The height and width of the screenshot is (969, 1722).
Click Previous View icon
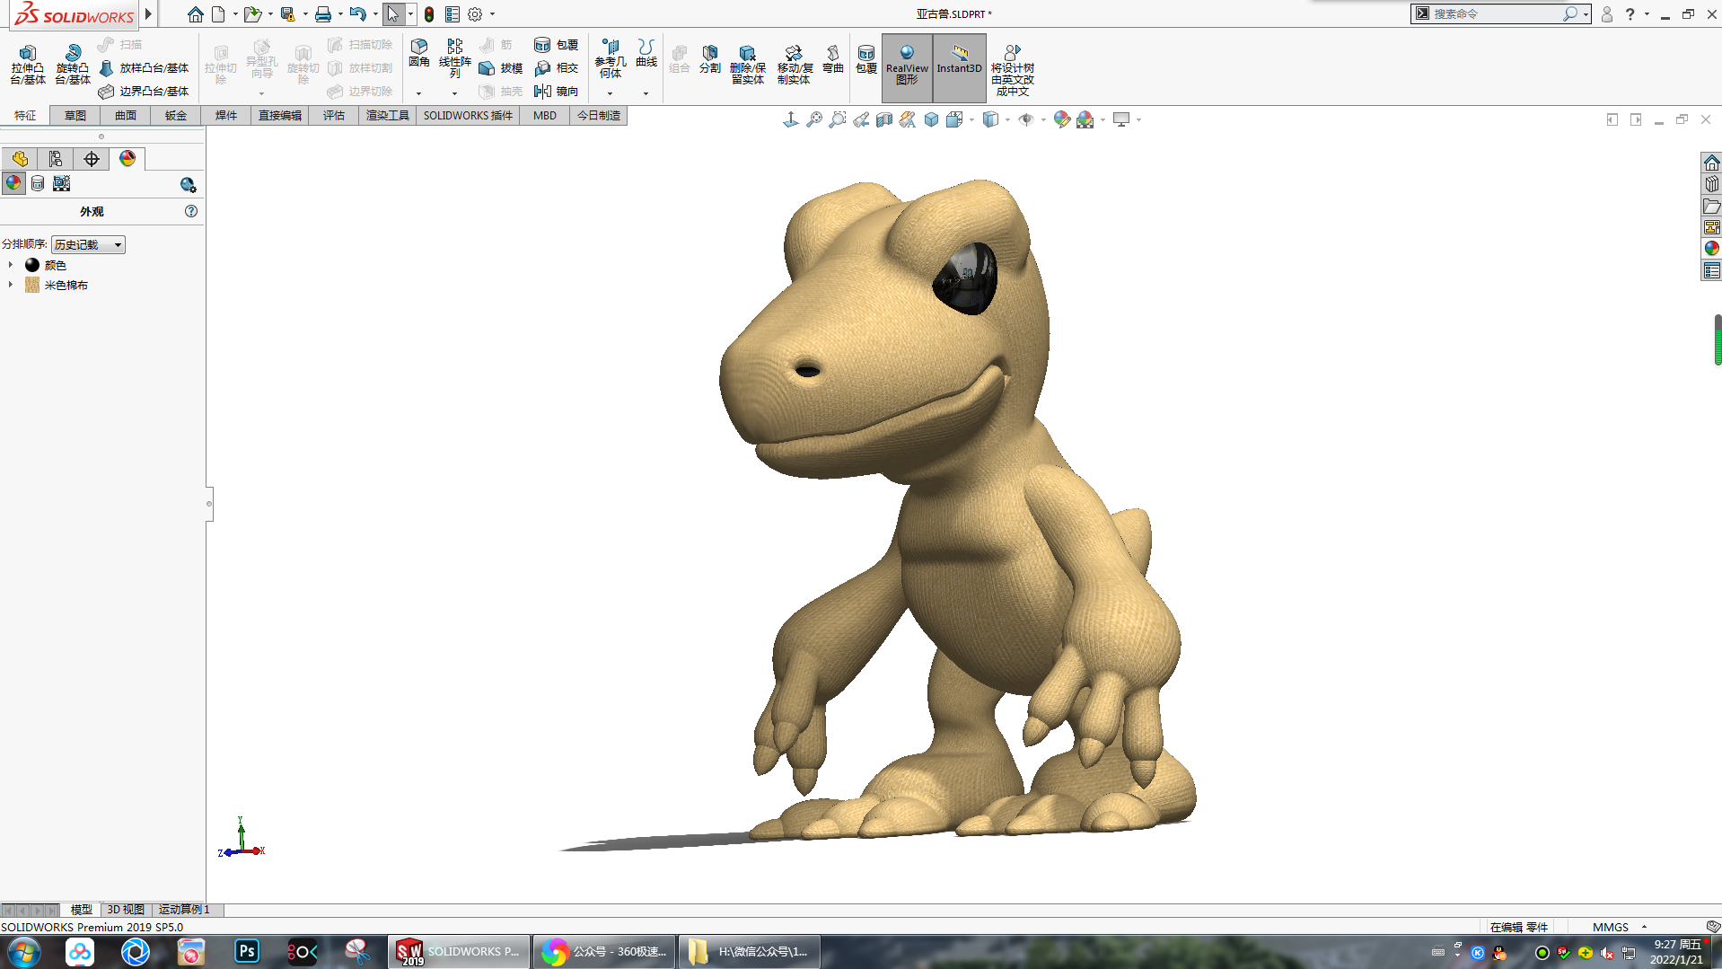pyautogui.click(x=860, y=119)
